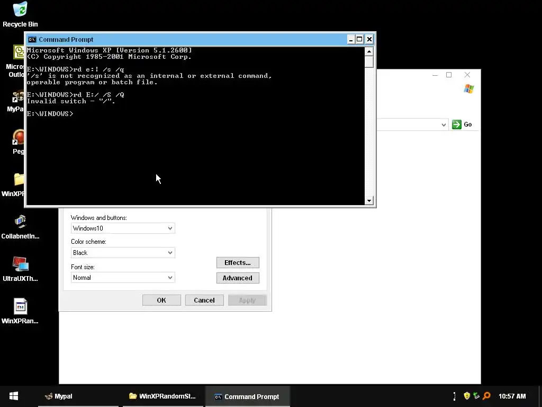This screenshot has width=542, height=407.
Task: Click the safely remove hardware tray icon
Action: click(x=477, y=396)
